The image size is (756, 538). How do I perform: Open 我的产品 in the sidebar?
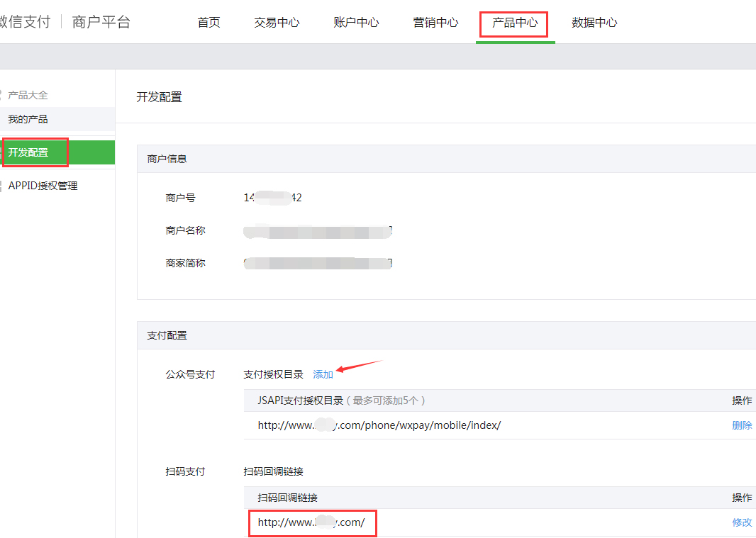pos(28,119)
